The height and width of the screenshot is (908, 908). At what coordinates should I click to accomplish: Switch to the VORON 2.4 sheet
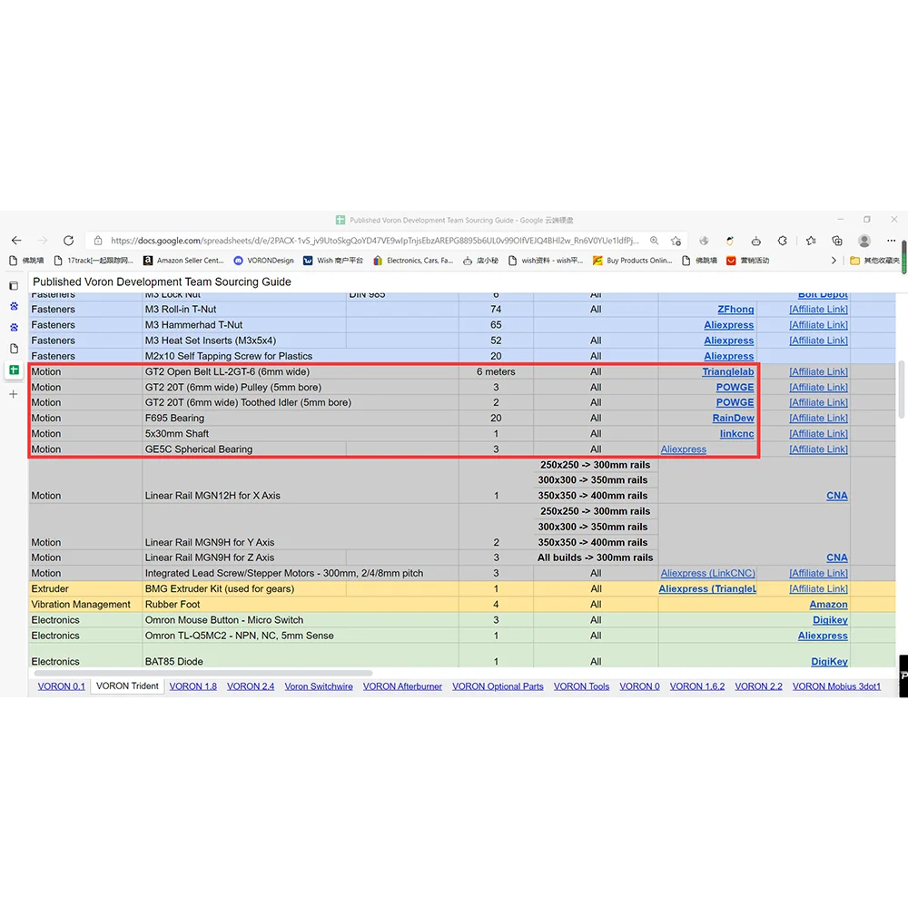pos(251,686)
